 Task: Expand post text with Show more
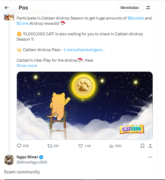coord(27,66)
